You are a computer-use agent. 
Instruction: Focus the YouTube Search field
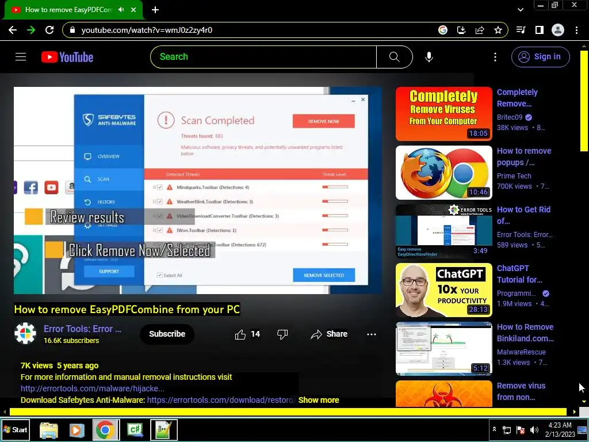point(263,57)
